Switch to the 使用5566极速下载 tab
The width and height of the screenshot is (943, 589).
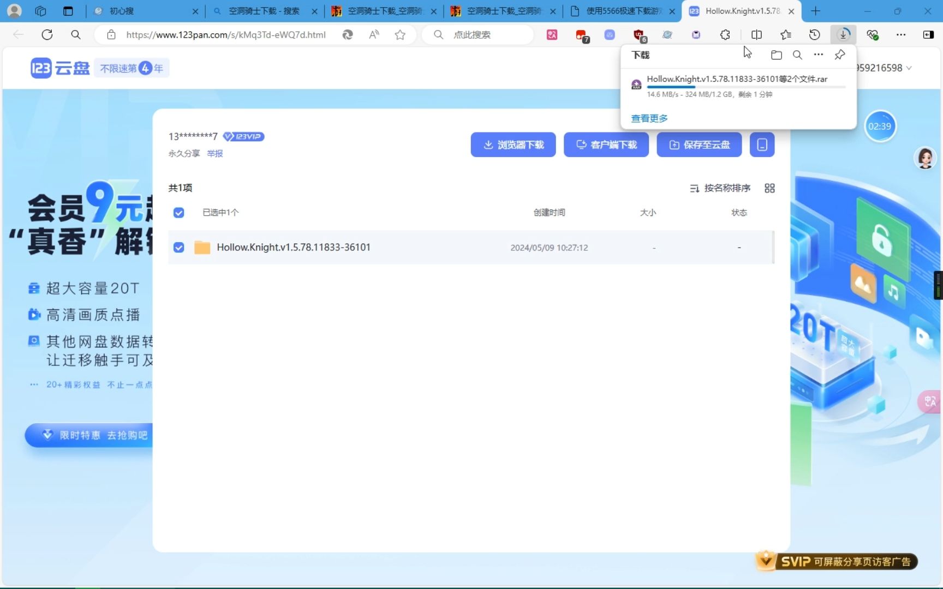(622, 11)
